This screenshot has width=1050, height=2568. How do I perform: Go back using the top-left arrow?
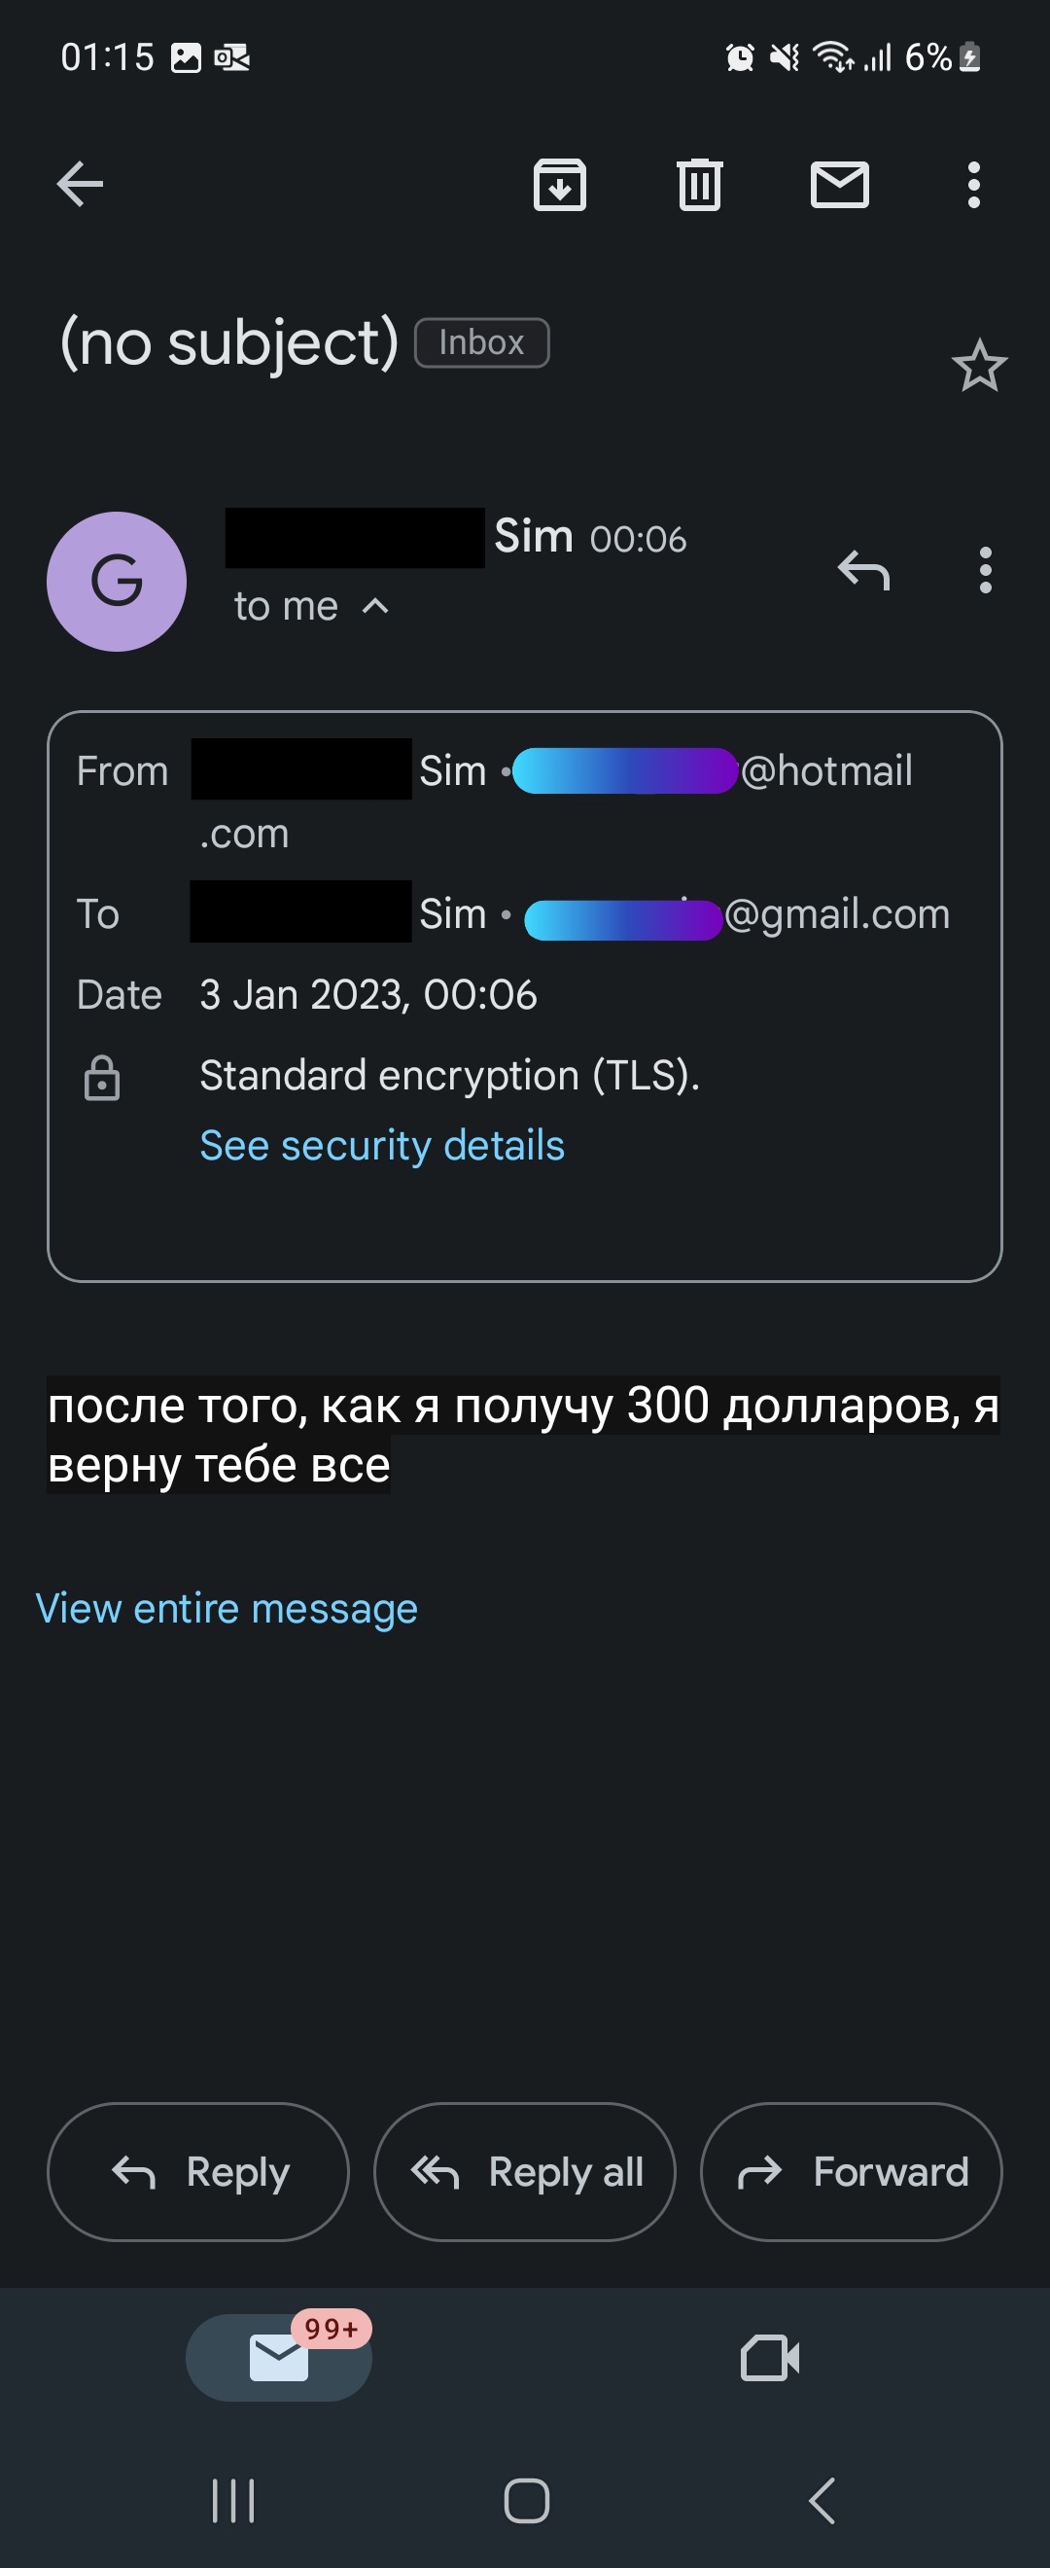pos(80,185)
